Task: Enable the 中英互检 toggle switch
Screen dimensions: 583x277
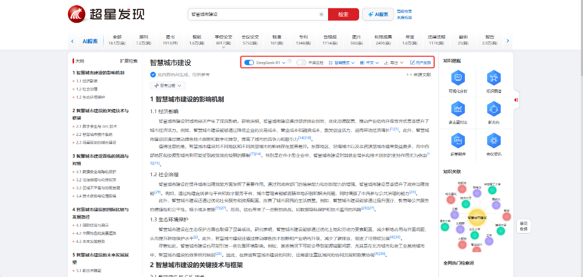Action: click(301, 63)
